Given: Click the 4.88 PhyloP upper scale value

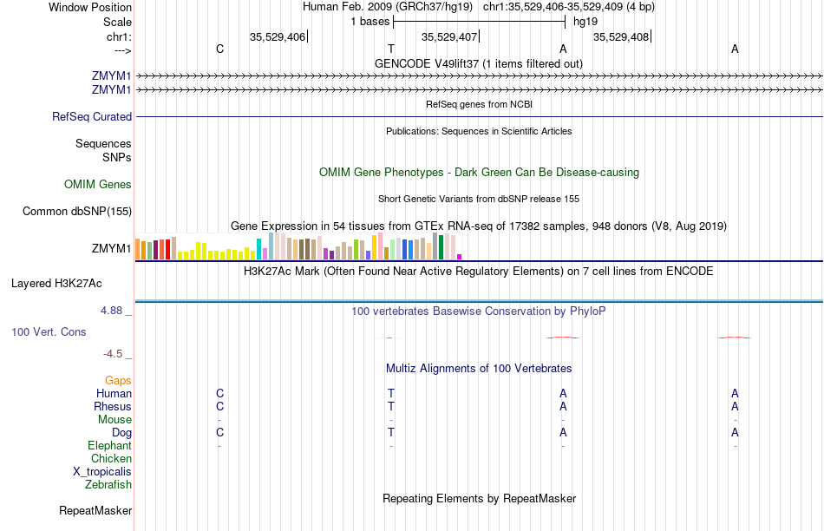Looking at the screenshot, I should click(111, 311).
